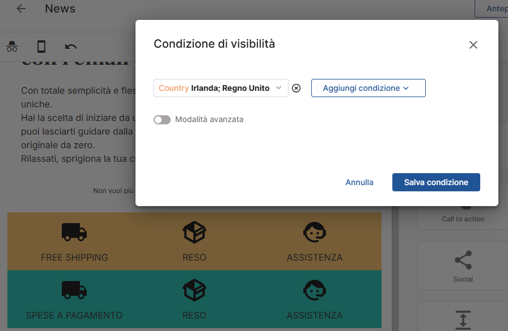The image size is (508, 331).
Task: Click the back arrow next to News
Action: (22, 9)
